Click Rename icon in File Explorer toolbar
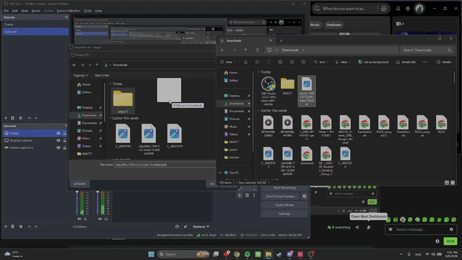 click(x=280, y=62)
